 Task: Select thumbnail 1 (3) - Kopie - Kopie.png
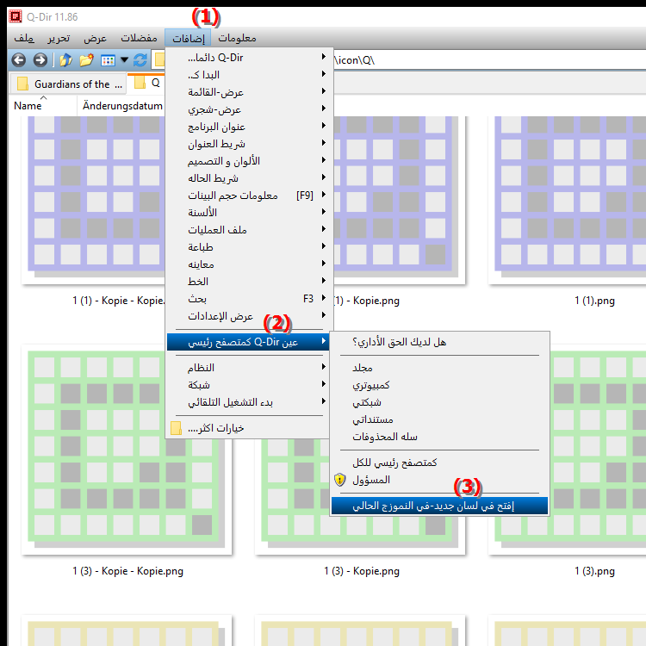(127, 451)
